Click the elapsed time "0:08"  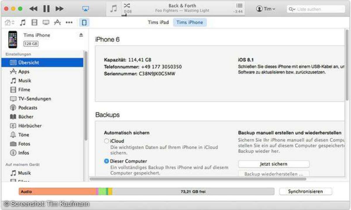click(128, 11)
